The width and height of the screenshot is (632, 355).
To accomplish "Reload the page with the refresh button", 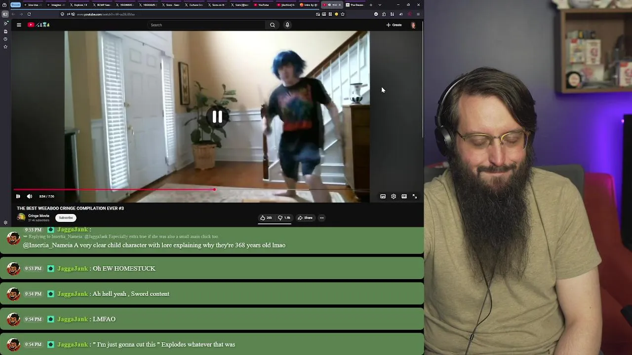I will 29,14.
